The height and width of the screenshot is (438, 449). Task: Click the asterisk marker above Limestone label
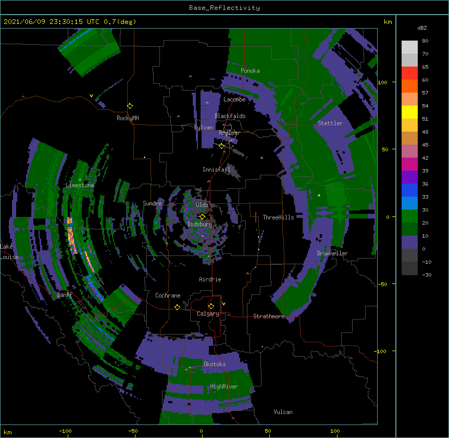[80, 180]
